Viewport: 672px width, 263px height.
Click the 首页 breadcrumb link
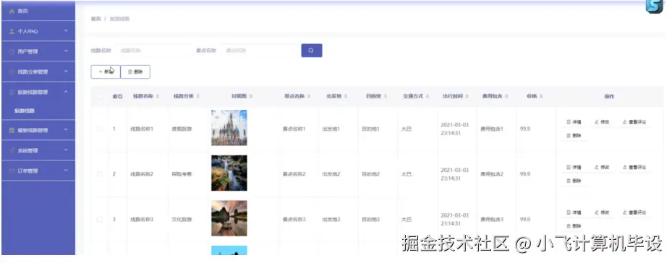pos(96,19)
